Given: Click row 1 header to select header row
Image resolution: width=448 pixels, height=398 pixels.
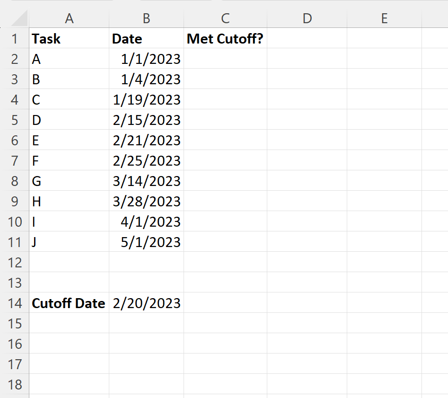Looking at the screenshot, I should tap(15, 38).
